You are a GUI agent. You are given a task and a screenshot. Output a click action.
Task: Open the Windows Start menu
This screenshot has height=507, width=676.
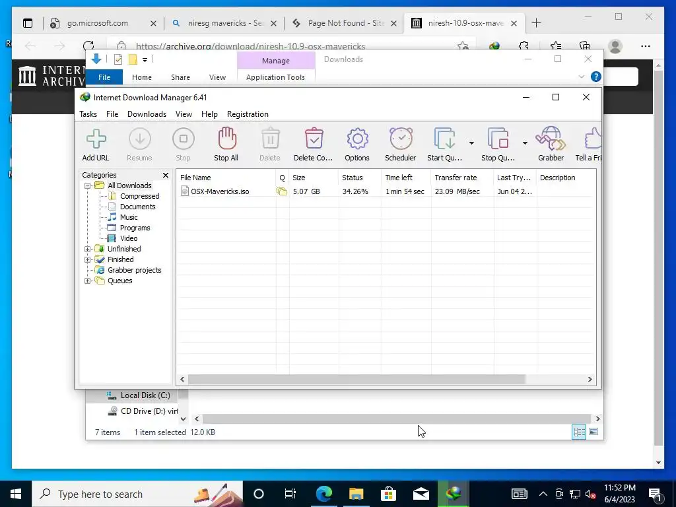(16, 494)
